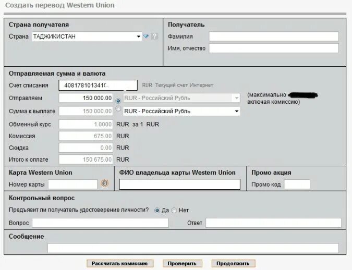Click the Рассчитать комиссию button
This screenshot has width=352, height=270.
pyautogui.click(x=119, y=264)
